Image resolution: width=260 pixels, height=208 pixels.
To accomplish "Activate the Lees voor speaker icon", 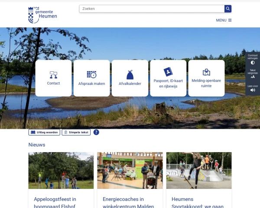I will (253, 90).
